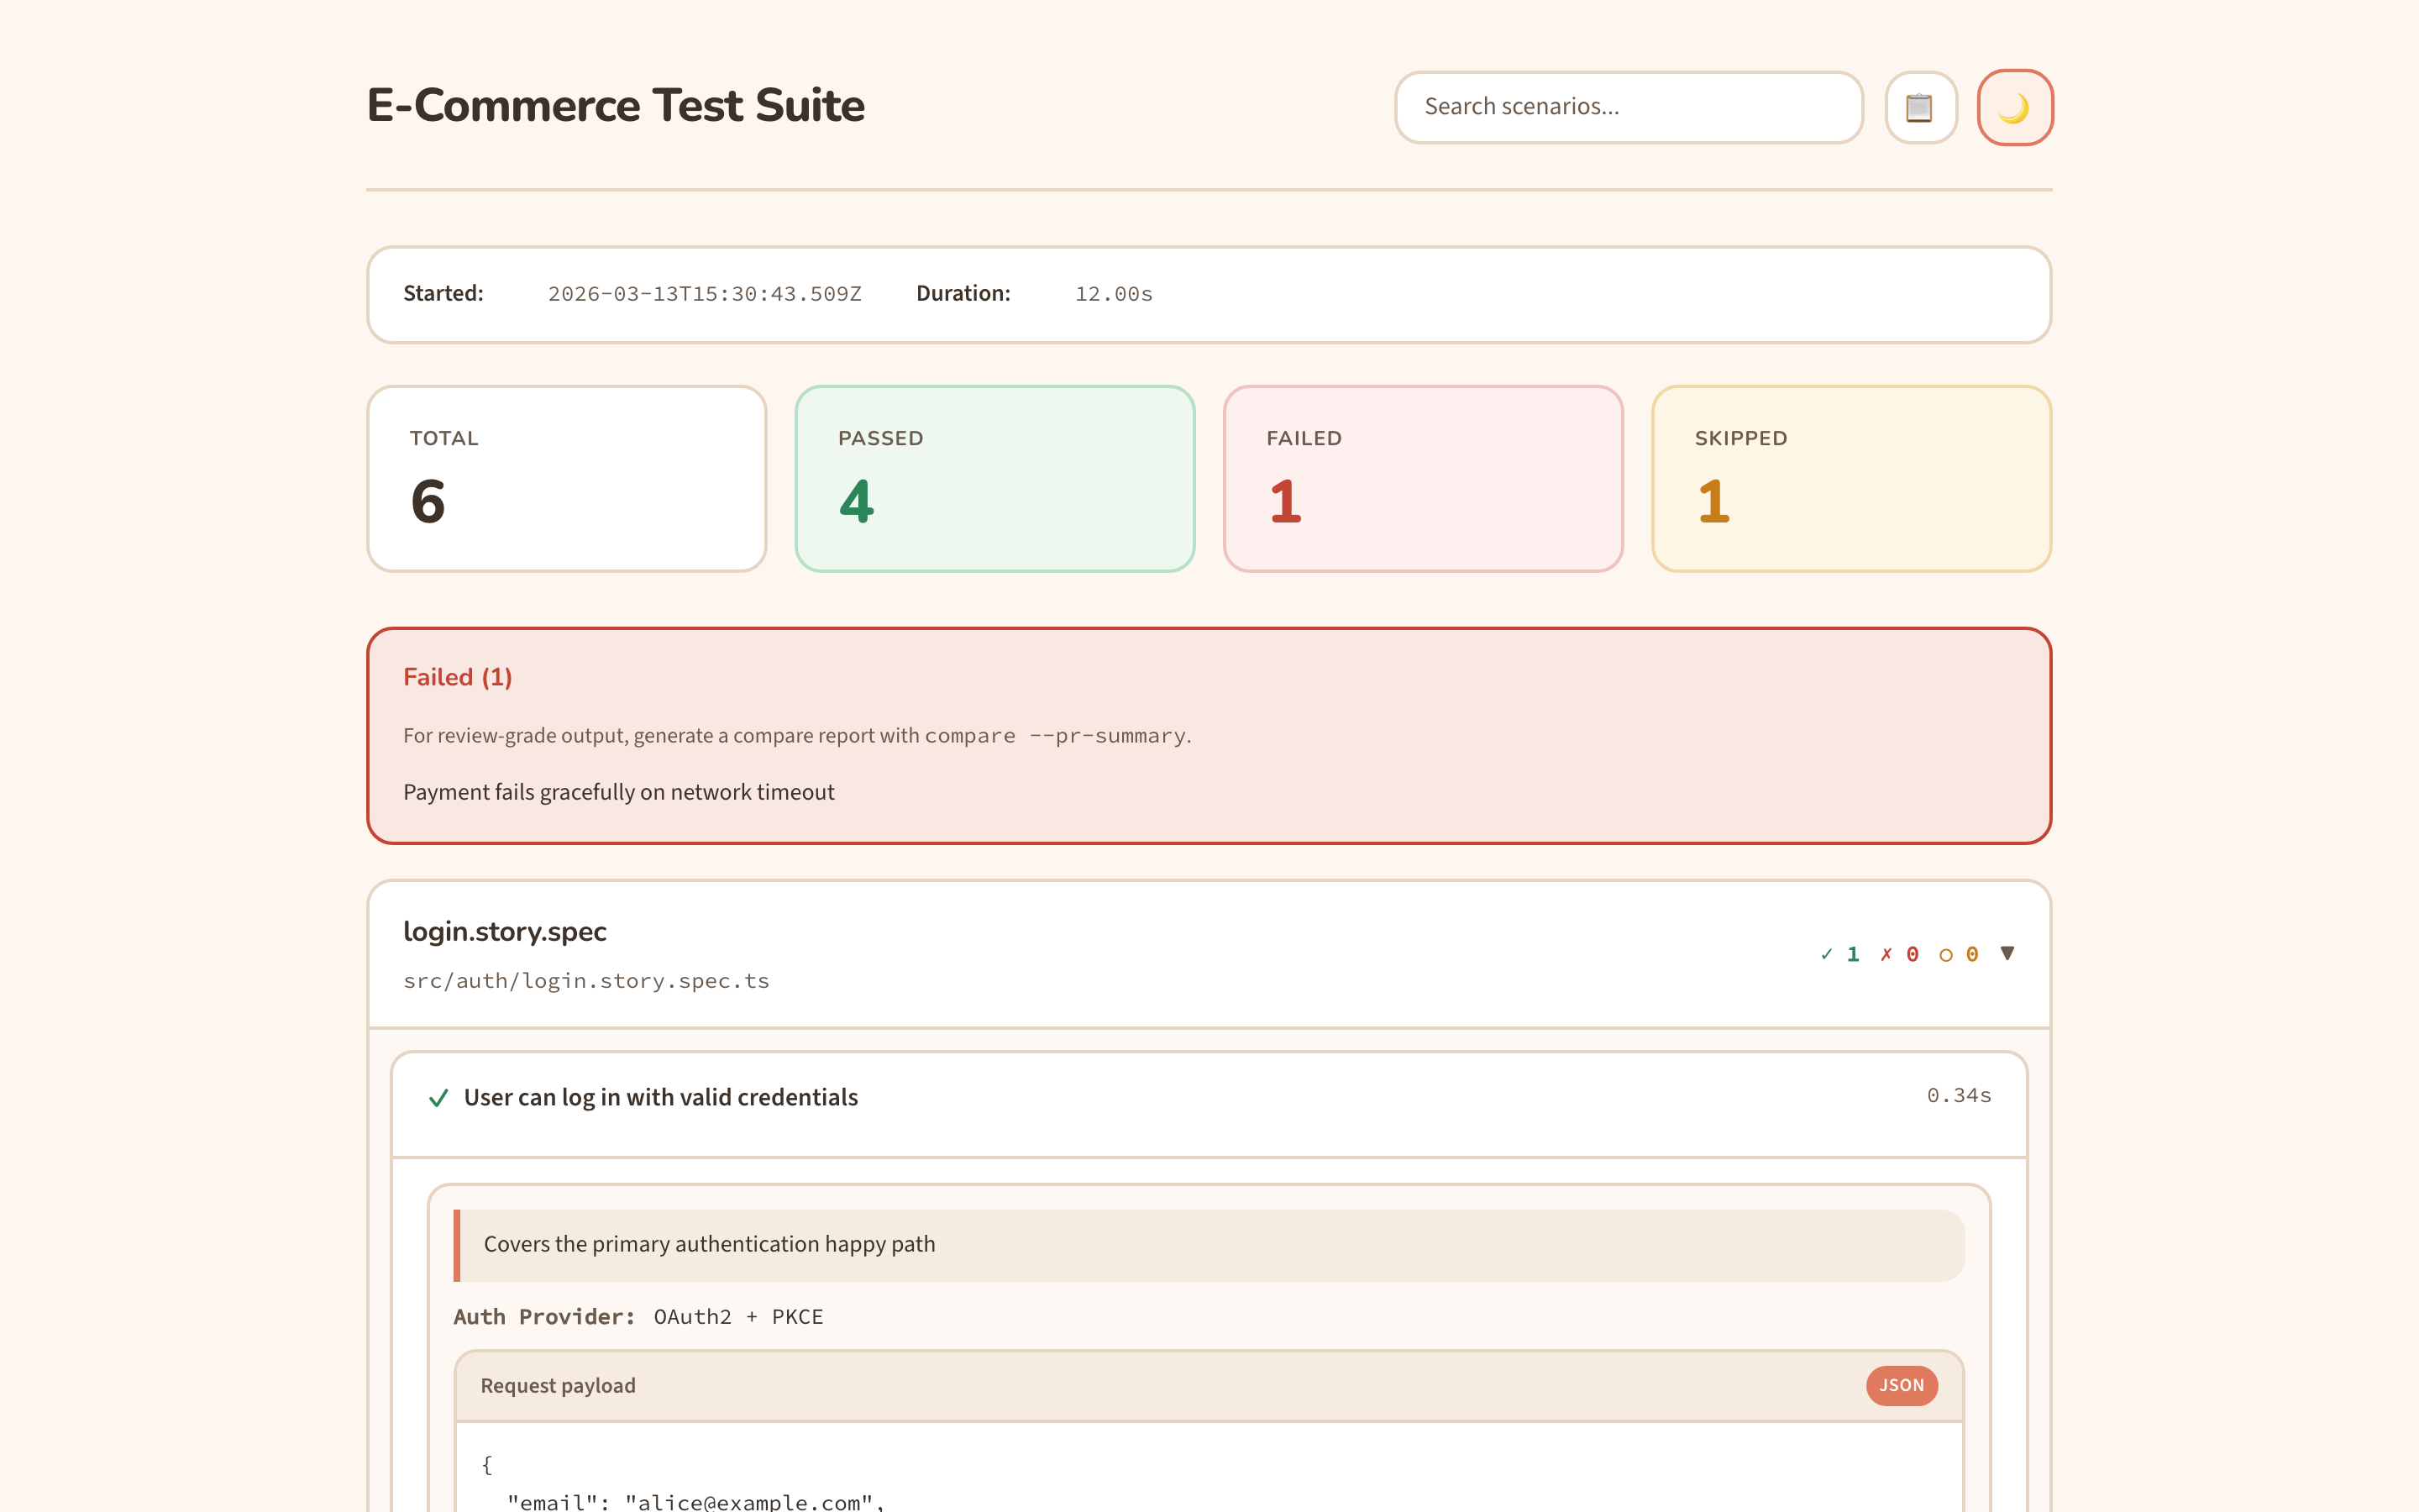The height and width of the screenshot is (1512, 2419).
Task: Select the Total summary card
Action: 566,478
